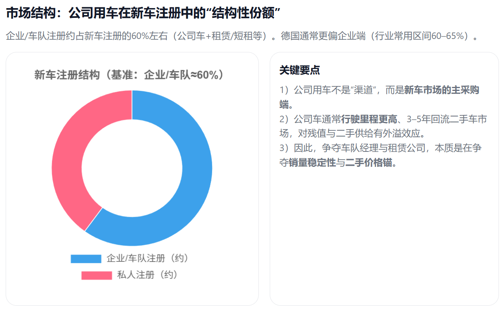Click the bold text 新车市场的主采购端
The width and height of the screenshot is (503, 311).
441,90
